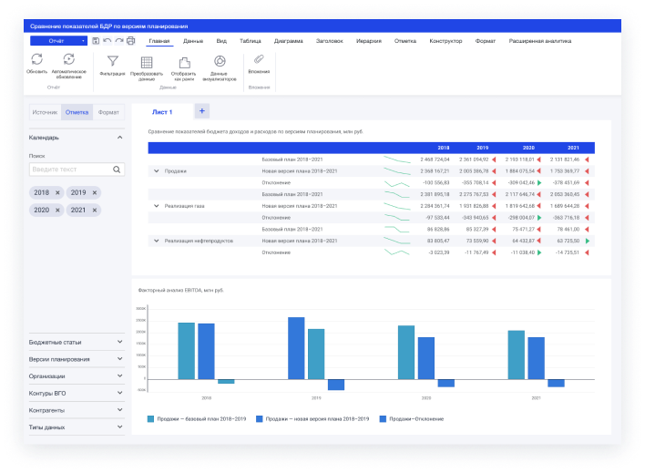Click the Продажи row label

[x=175, y=171]
